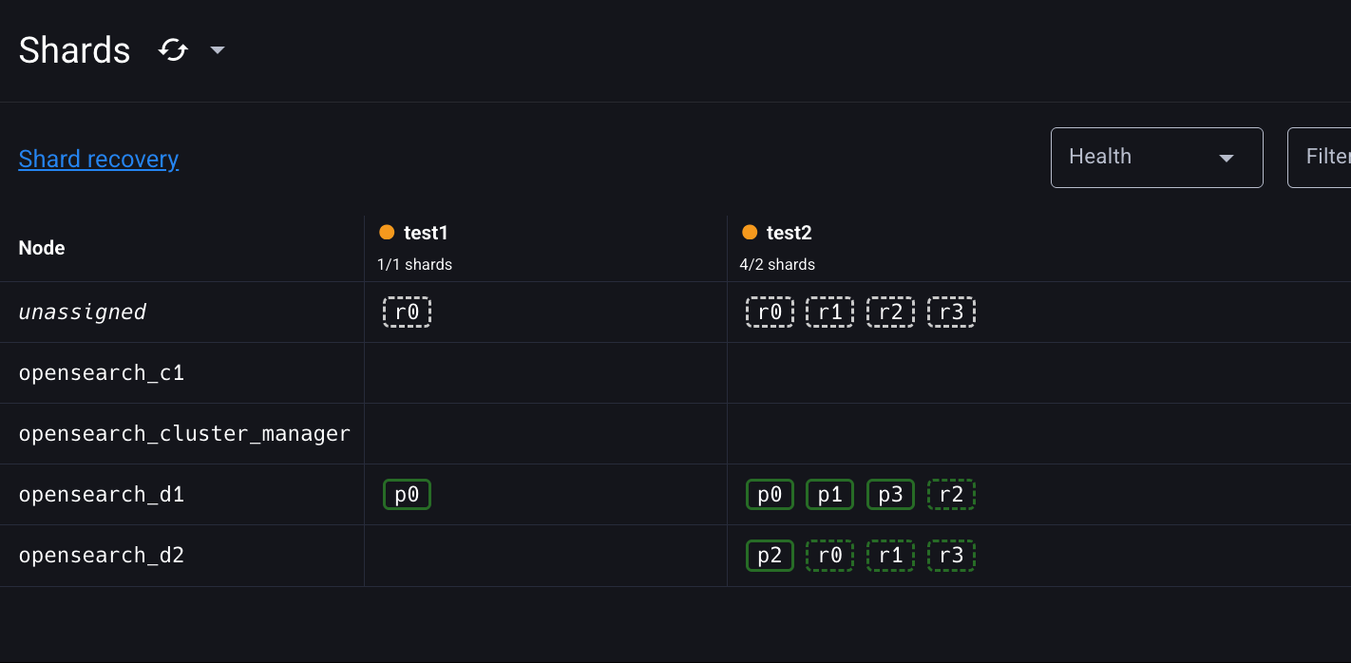This screenshot has height=663, width=1351.
Task: Click p2 primary shard on opensearch_d2
Action: click(x=770, y=556)
